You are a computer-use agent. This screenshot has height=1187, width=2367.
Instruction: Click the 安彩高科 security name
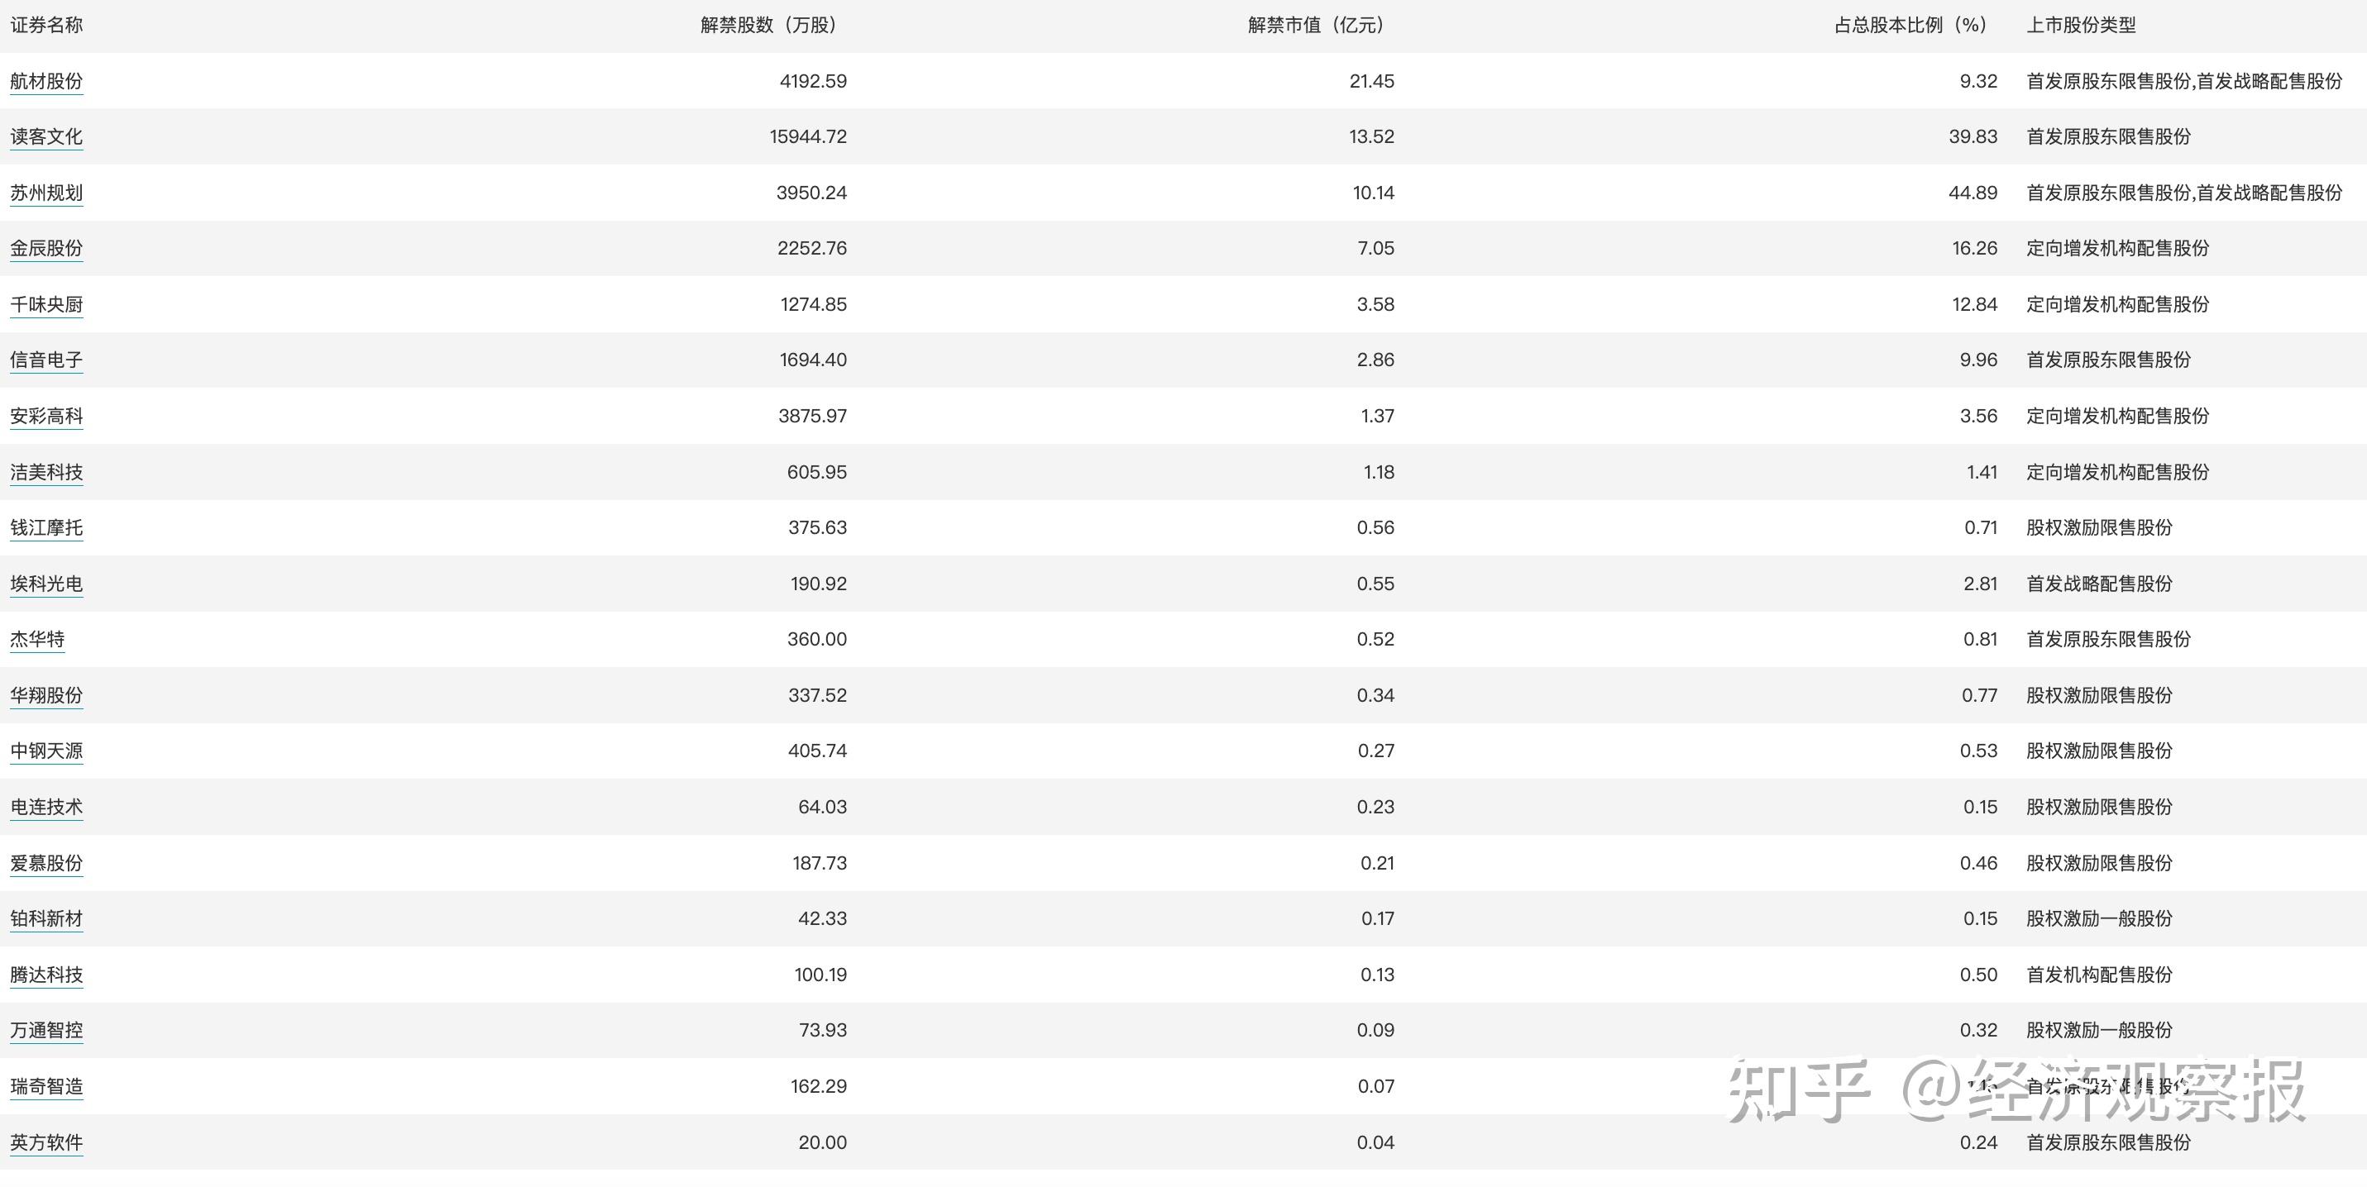(46, 416)
